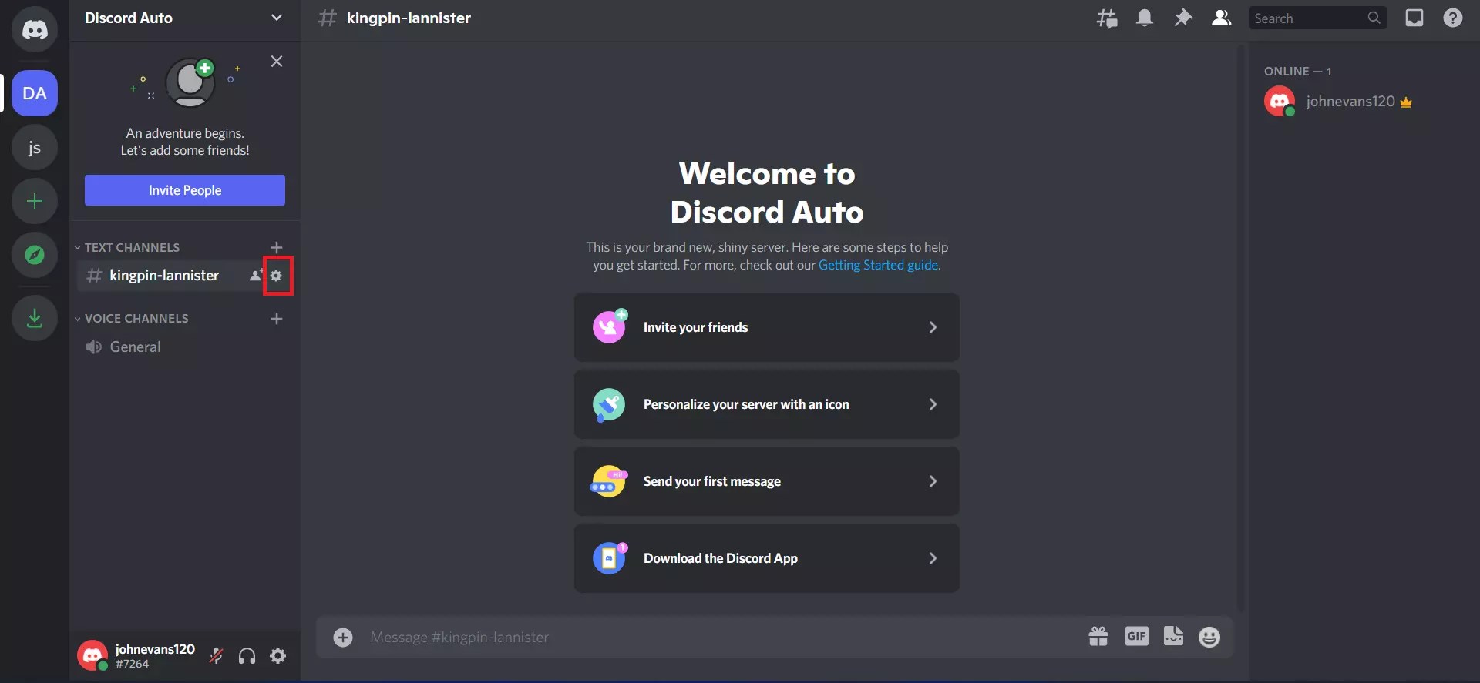This screenshot has width=1480, height=683.
Task: Dismiss the invite friends card
Action: pyautogui.click(x=277, y=62)
